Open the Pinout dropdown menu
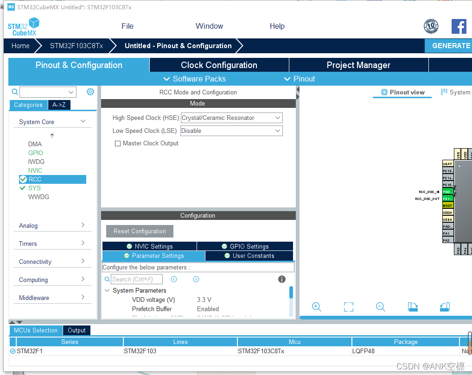472x375 pixels. (300, 79)
